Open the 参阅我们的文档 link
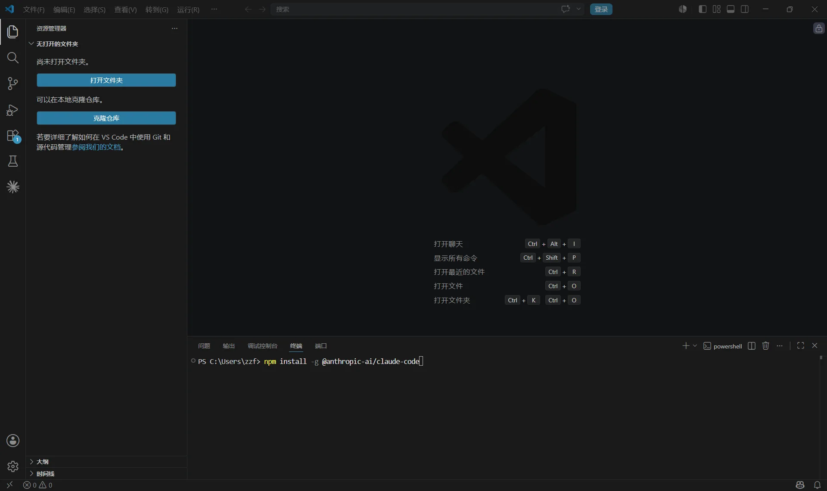This screenshot has height=491, width=827. [96, 147]
